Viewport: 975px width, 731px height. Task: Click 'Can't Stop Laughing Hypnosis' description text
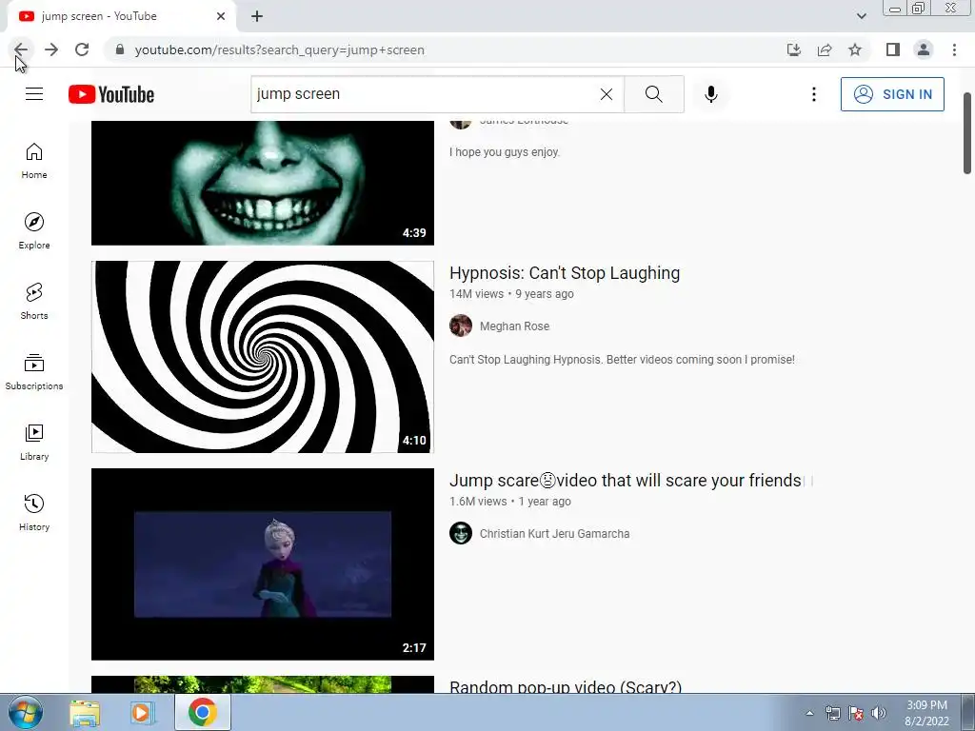pyautogui.click(x=622, y=359)
